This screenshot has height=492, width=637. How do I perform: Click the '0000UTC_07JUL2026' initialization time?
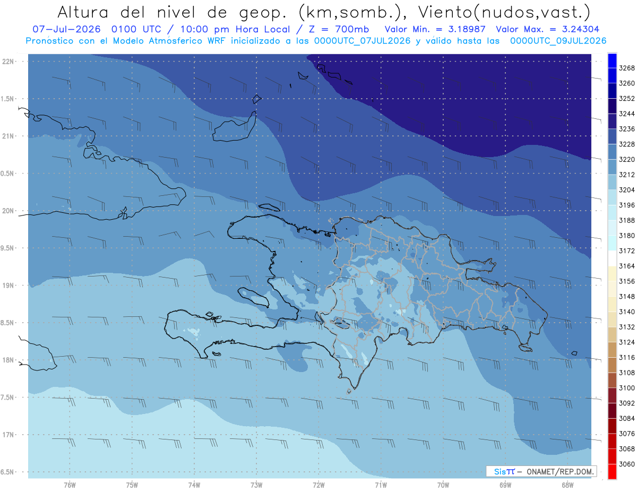point(362,41)
